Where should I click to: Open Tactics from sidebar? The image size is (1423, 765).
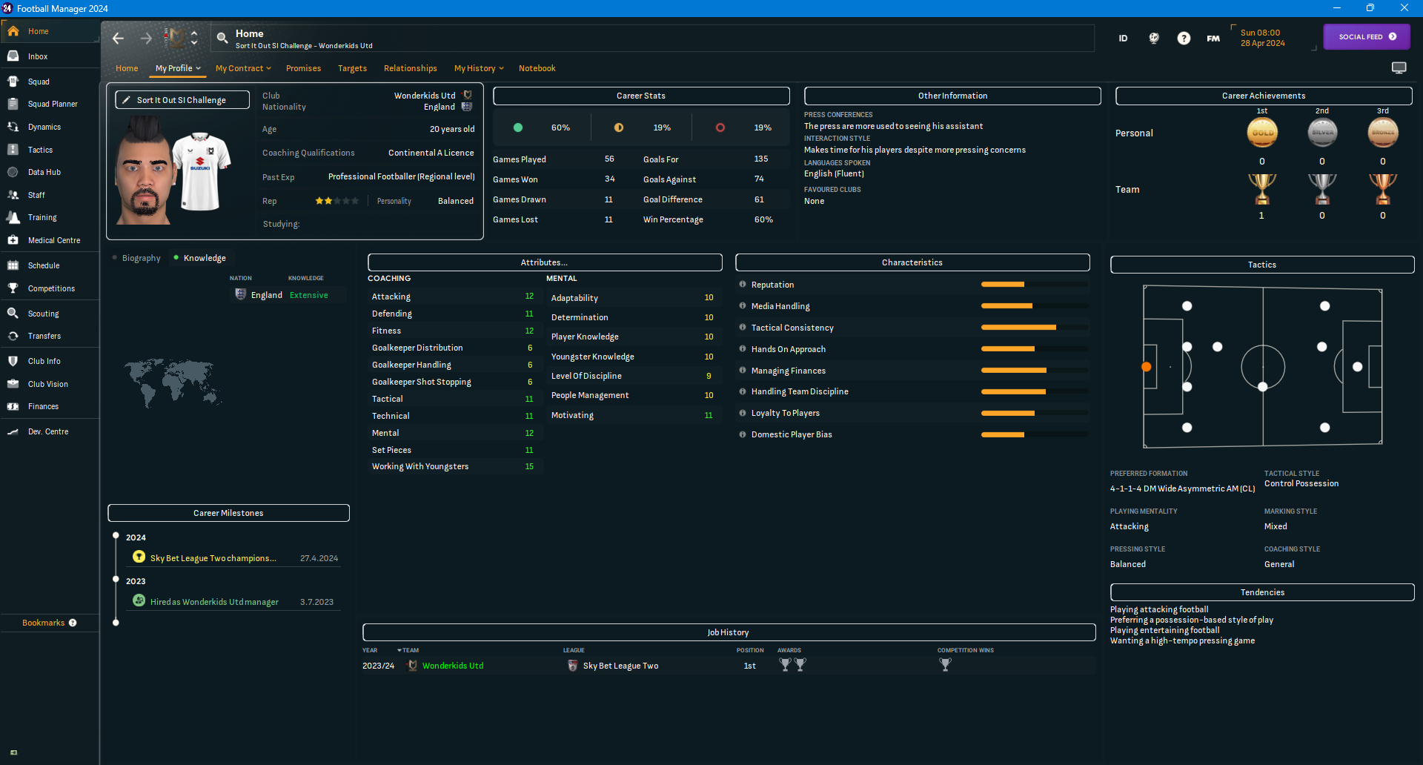49,150
